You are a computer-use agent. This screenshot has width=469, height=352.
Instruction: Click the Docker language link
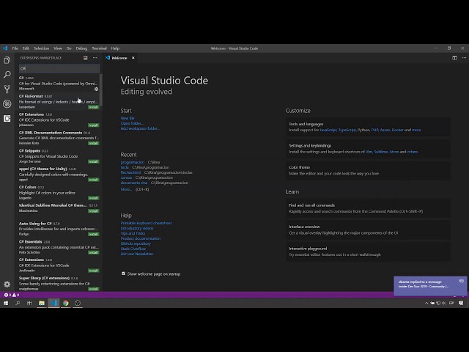397,130
